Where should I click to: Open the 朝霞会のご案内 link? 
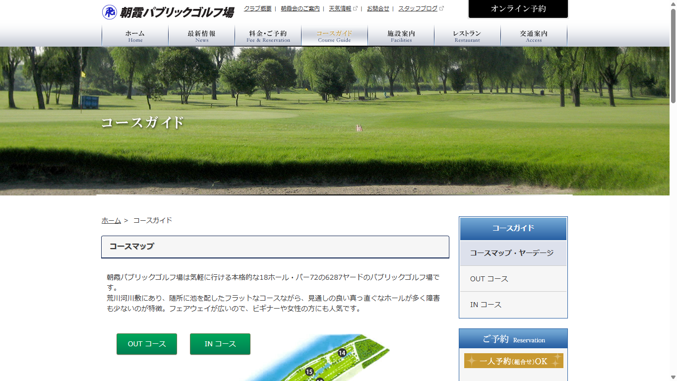click(x=300, y=8)
